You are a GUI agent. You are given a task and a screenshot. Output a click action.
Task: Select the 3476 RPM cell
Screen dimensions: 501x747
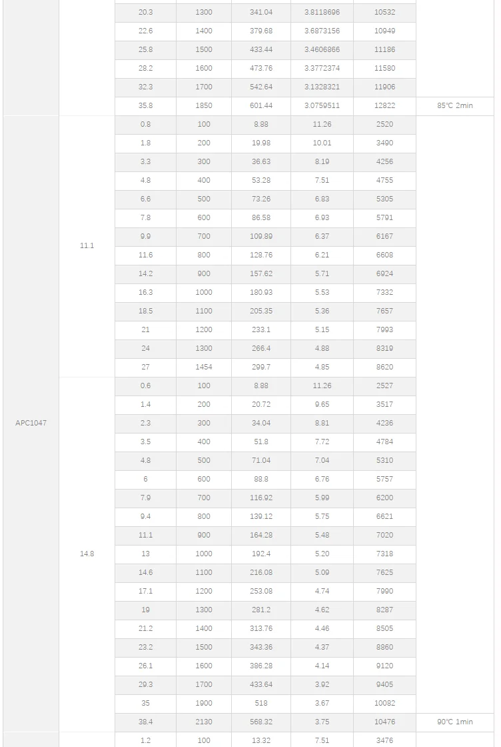click(384, 740)
